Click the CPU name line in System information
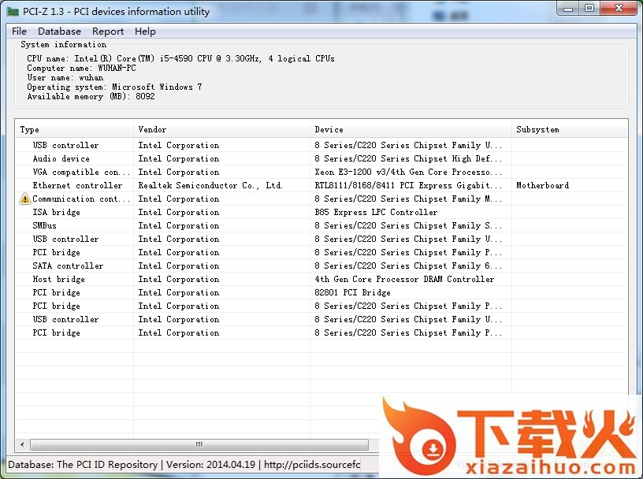The width and height of the screenshot is (643, 479). coord(181,58)
